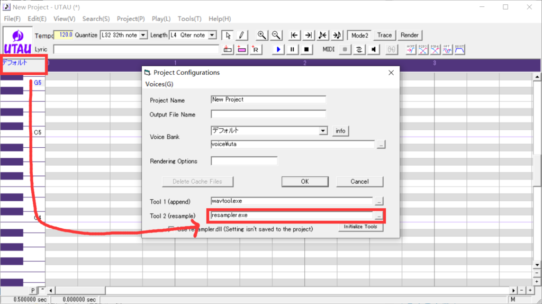
Task: Expand the Voice Bank dropdown list
Action: pos(323,131)
